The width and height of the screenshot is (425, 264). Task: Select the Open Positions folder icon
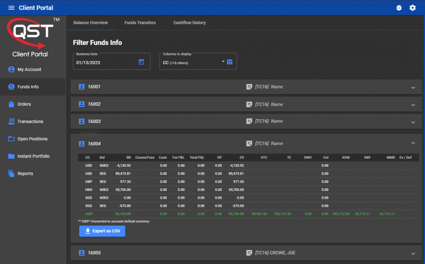(10, 139)
